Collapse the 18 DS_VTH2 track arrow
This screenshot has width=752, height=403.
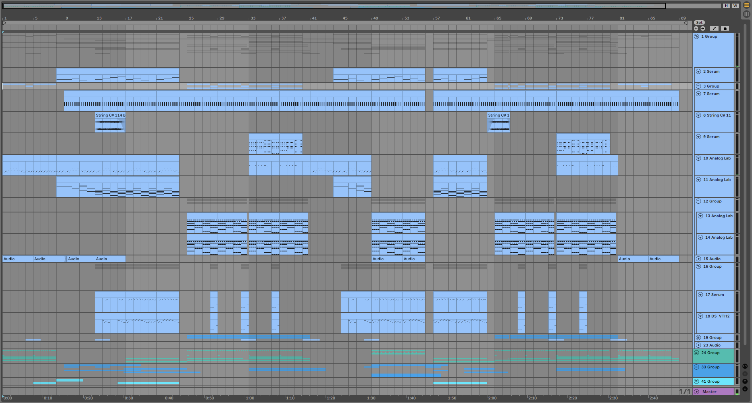[700, 316]
